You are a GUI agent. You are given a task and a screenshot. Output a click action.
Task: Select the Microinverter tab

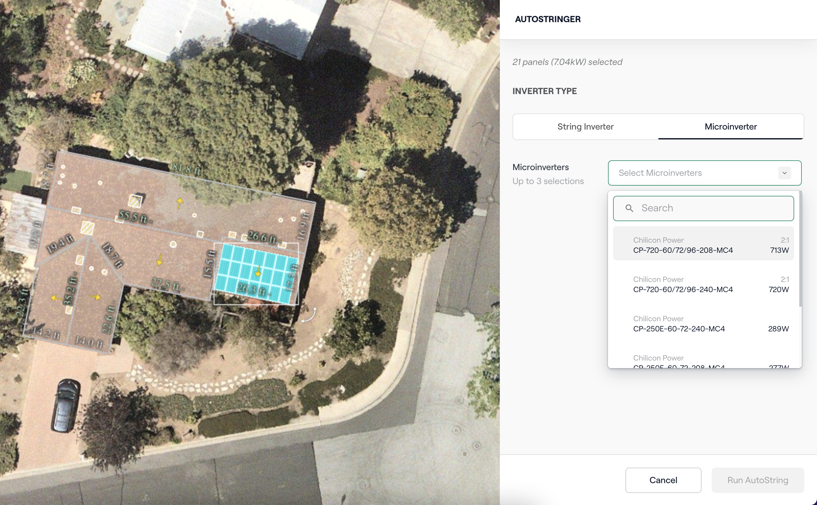point(731,127)
